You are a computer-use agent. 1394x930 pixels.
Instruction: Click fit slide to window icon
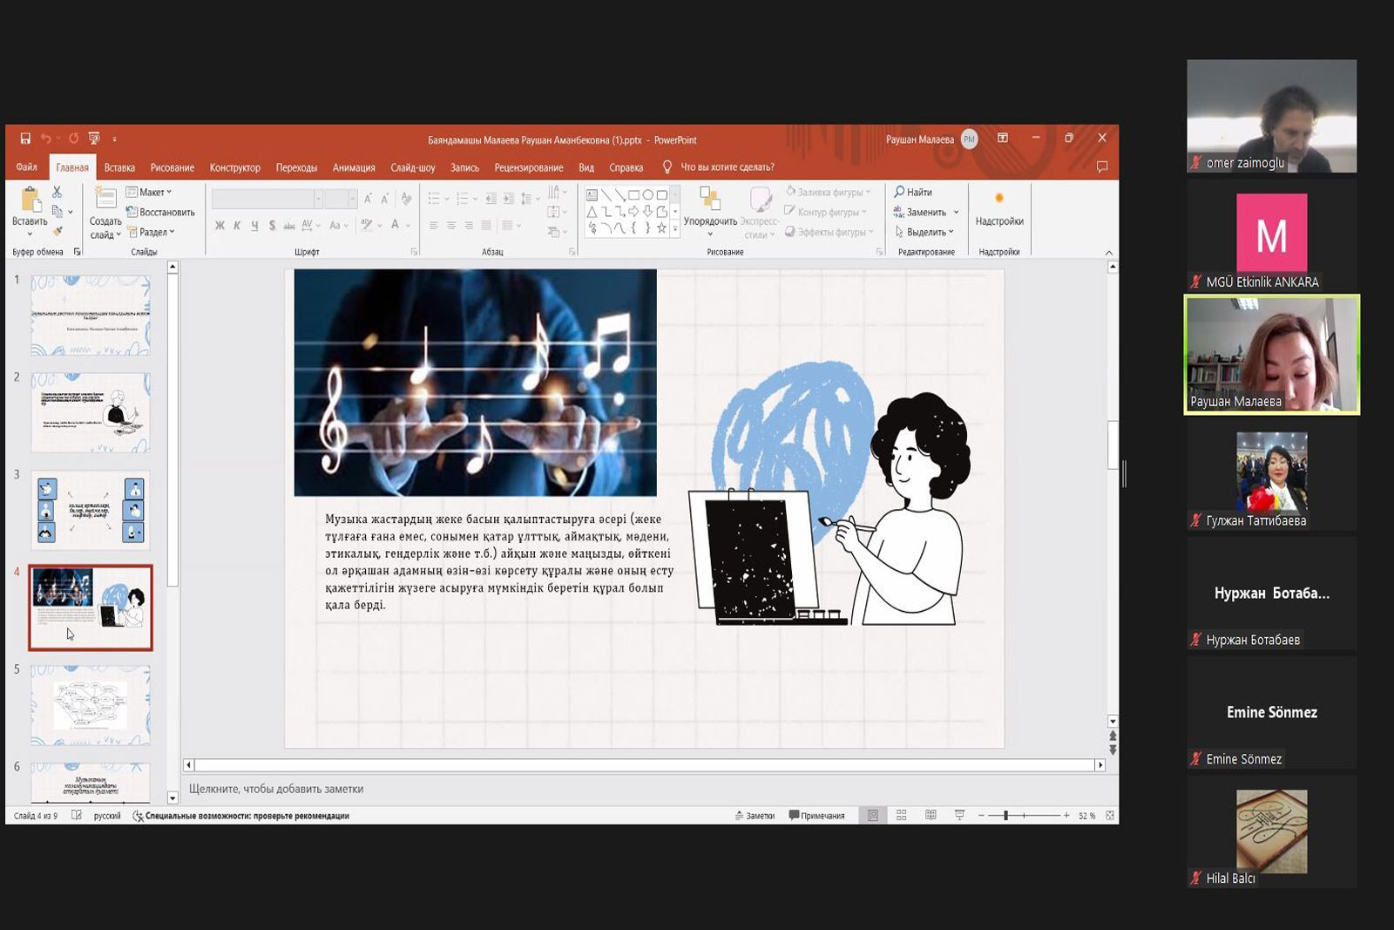1109,815
